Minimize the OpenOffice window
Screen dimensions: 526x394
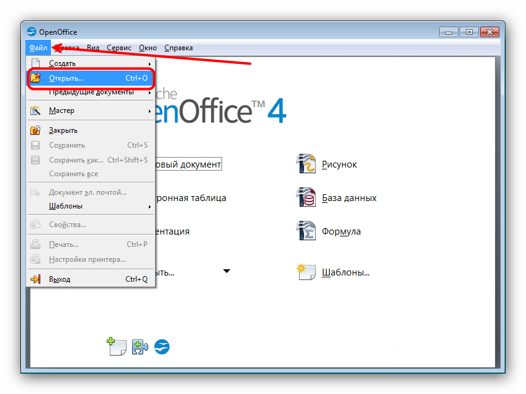tap(448, 32)
